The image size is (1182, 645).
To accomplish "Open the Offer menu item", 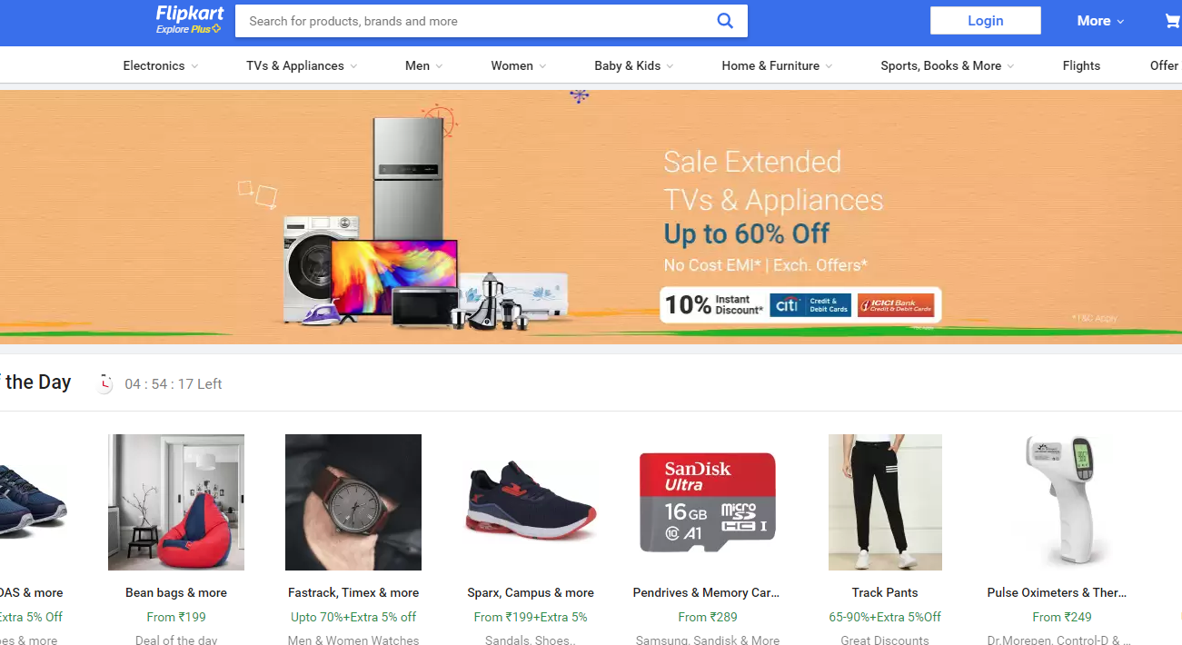I will [x=1165, y=65].
